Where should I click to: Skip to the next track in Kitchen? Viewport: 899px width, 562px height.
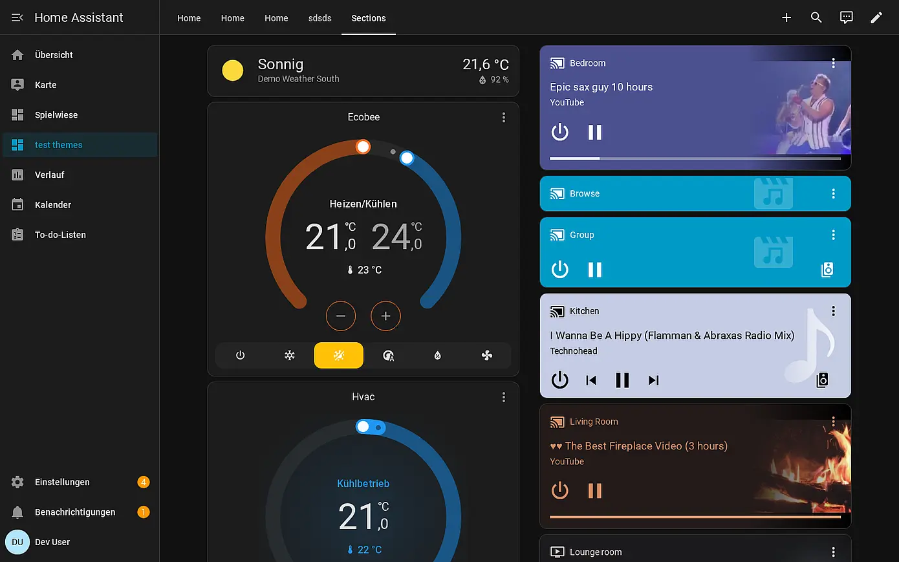coord(654,380)
